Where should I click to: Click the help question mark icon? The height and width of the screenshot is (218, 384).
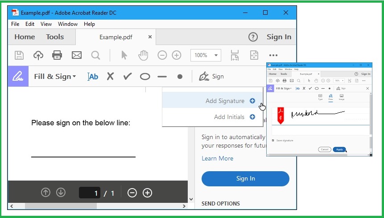point(253,37)
